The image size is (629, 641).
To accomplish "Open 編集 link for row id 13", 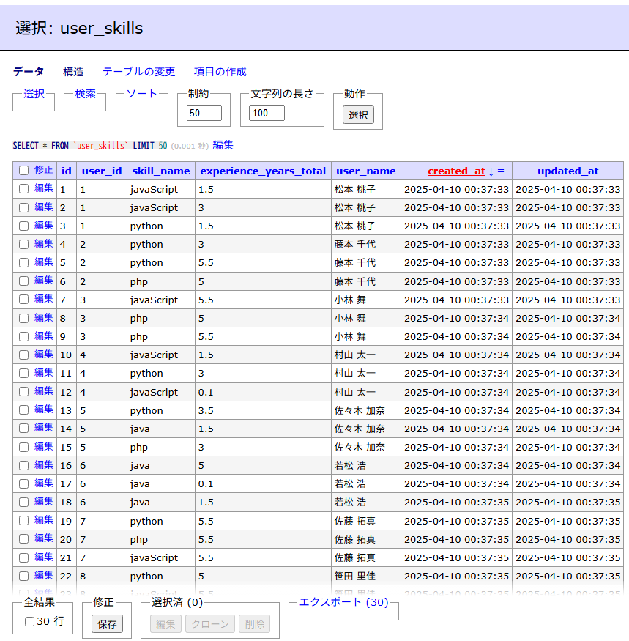I will 44,410.
